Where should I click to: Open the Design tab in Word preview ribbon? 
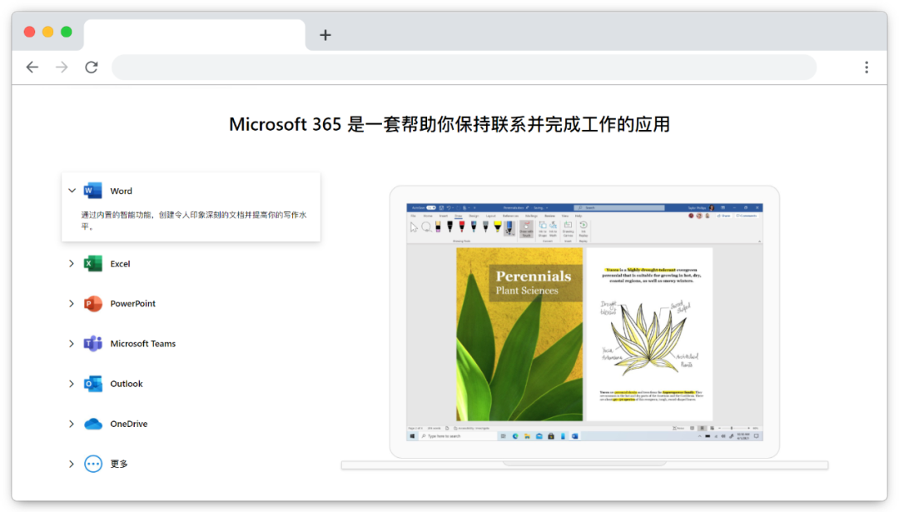point(474,216)
